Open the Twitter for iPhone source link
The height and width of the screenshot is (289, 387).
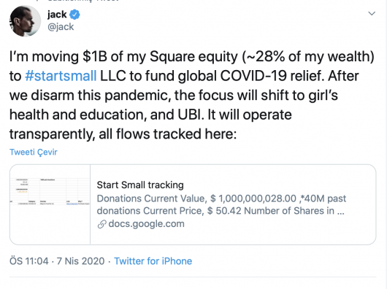coord(153,261)
